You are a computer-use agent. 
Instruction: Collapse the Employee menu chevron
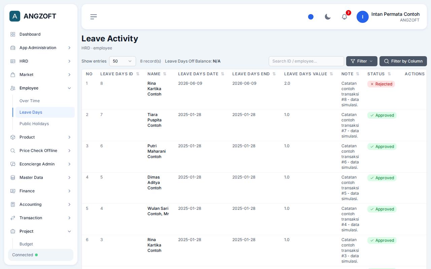tap(69, 88)
